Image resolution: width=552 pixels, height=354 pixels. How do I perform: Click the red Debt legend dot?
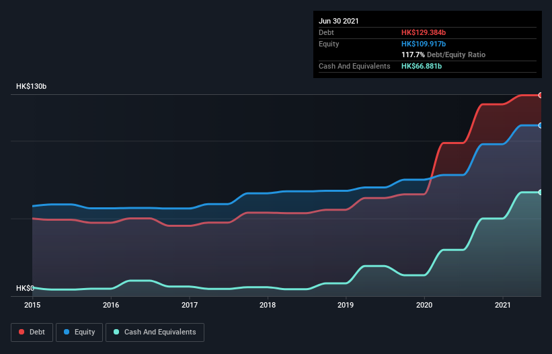tap(22, 332)
